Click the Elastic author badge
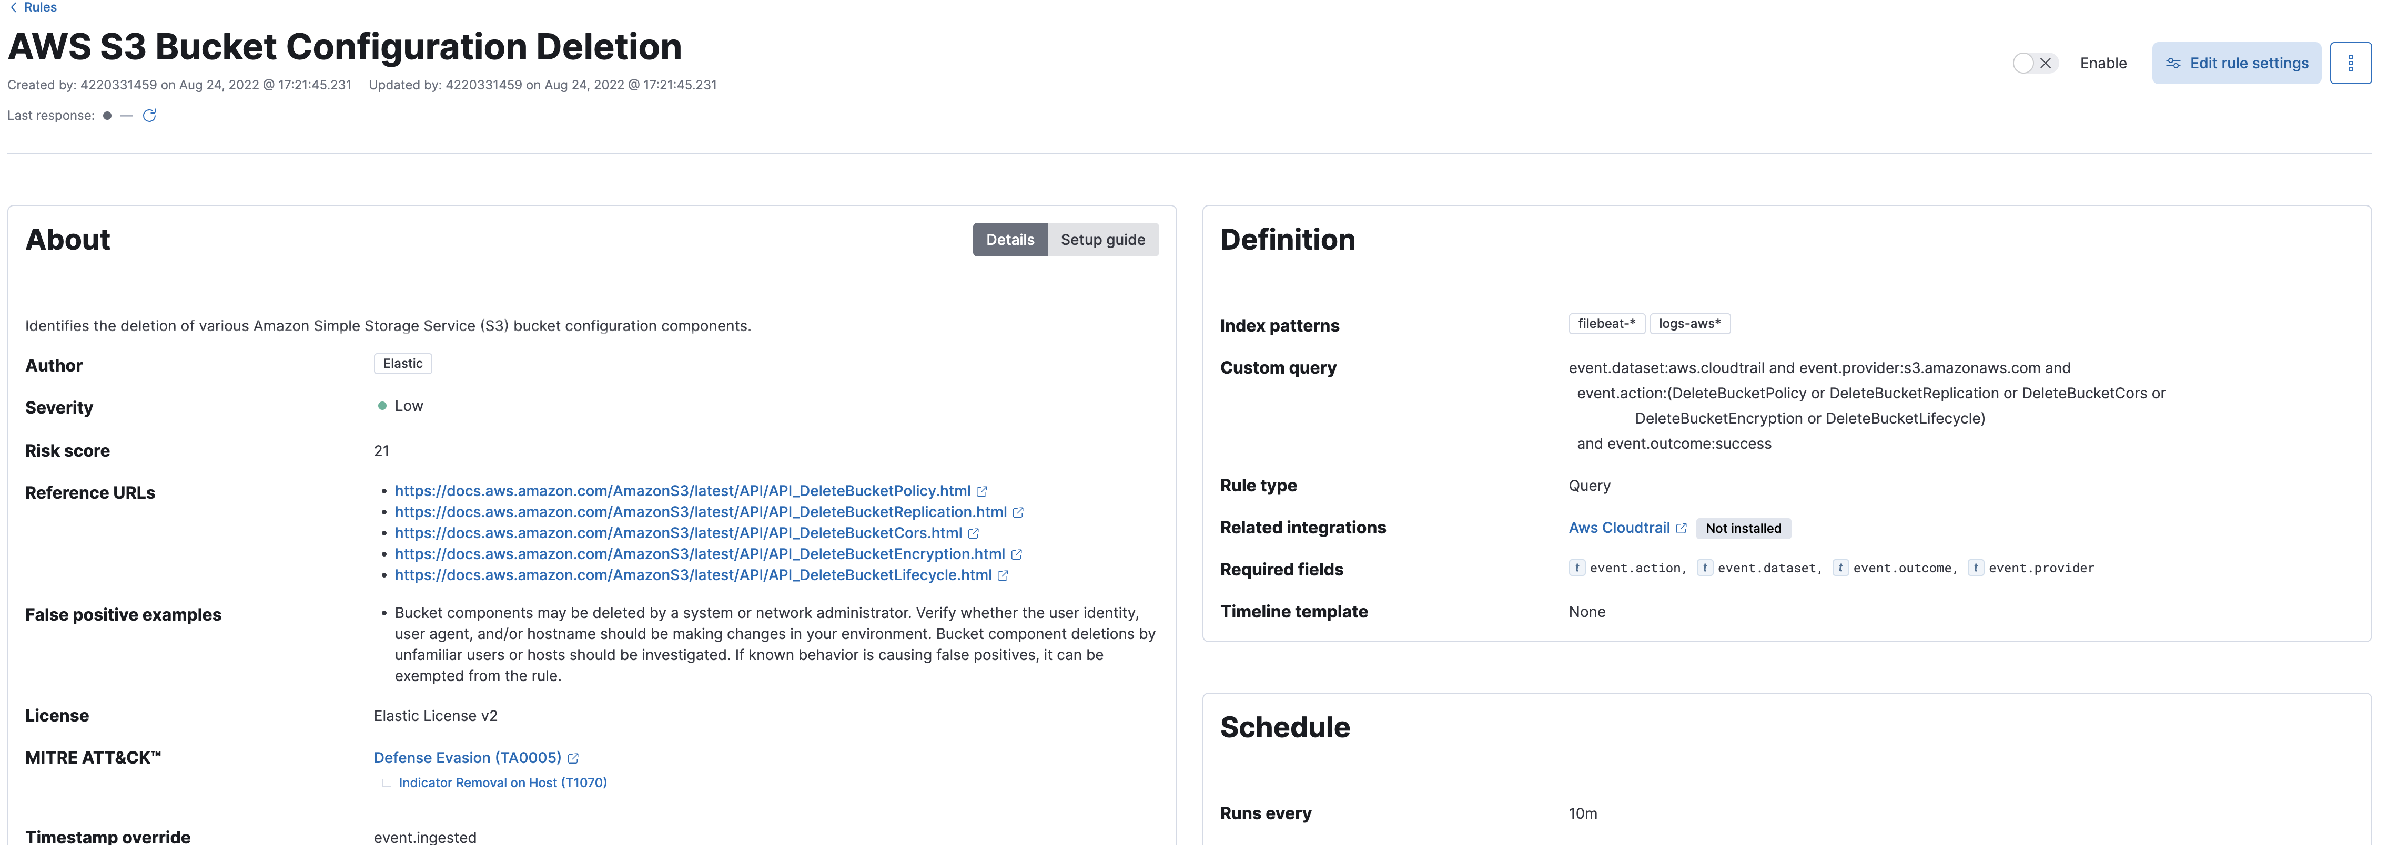Screen dimensions: 2388x845 [x=402, y=363]
